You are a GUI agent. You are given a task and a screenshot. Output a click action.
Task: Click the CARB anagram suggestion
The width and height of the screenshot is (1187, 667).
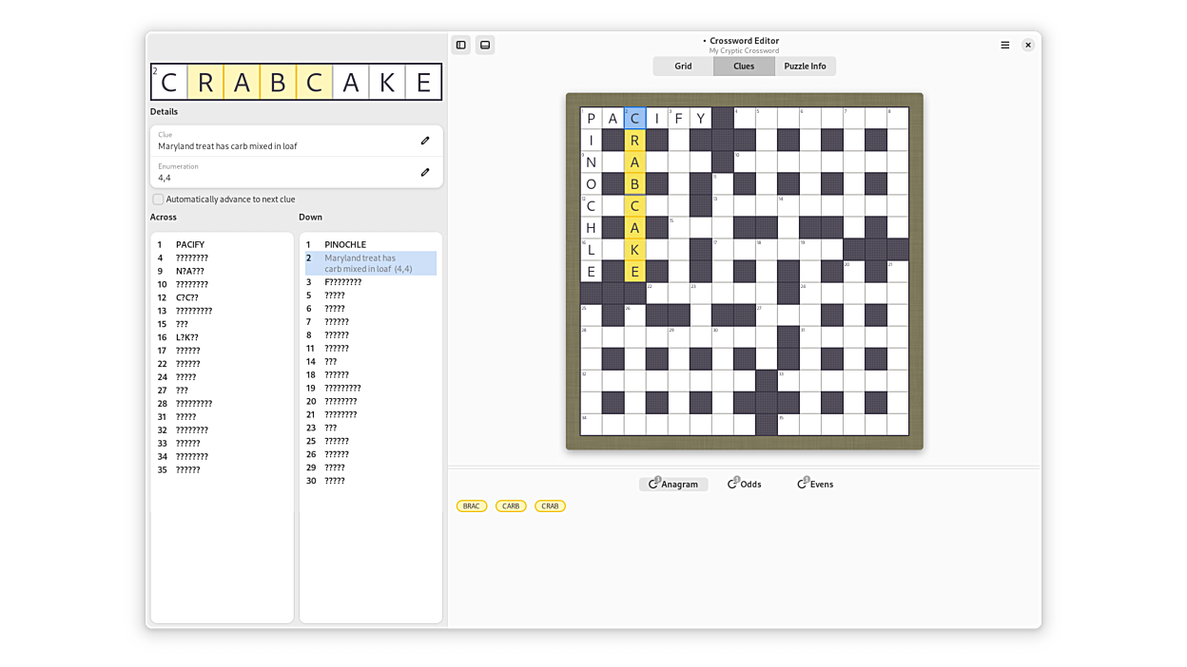click(x=511, y=506)
